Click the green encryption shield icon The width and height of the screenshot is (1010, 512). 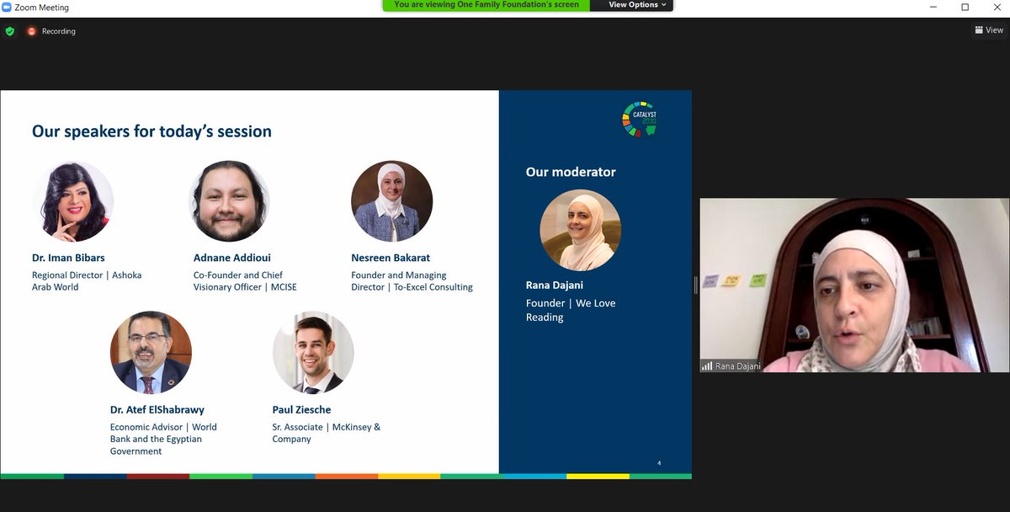point(10,31)
